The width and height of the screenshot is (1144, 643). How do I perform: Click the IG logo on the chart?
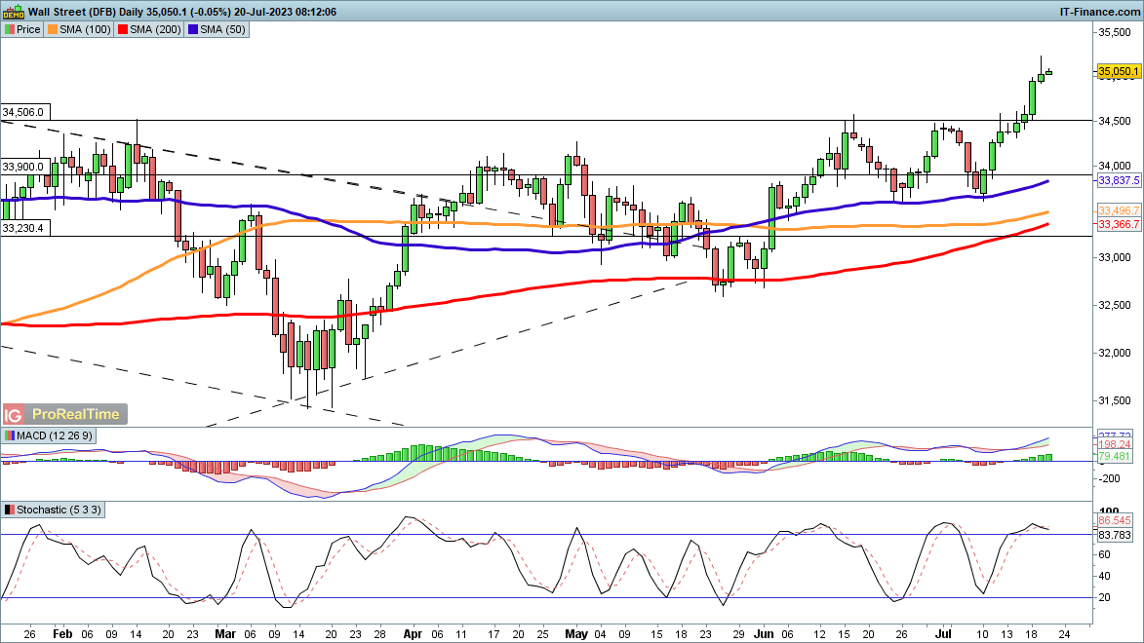click(x=15, y=414)
